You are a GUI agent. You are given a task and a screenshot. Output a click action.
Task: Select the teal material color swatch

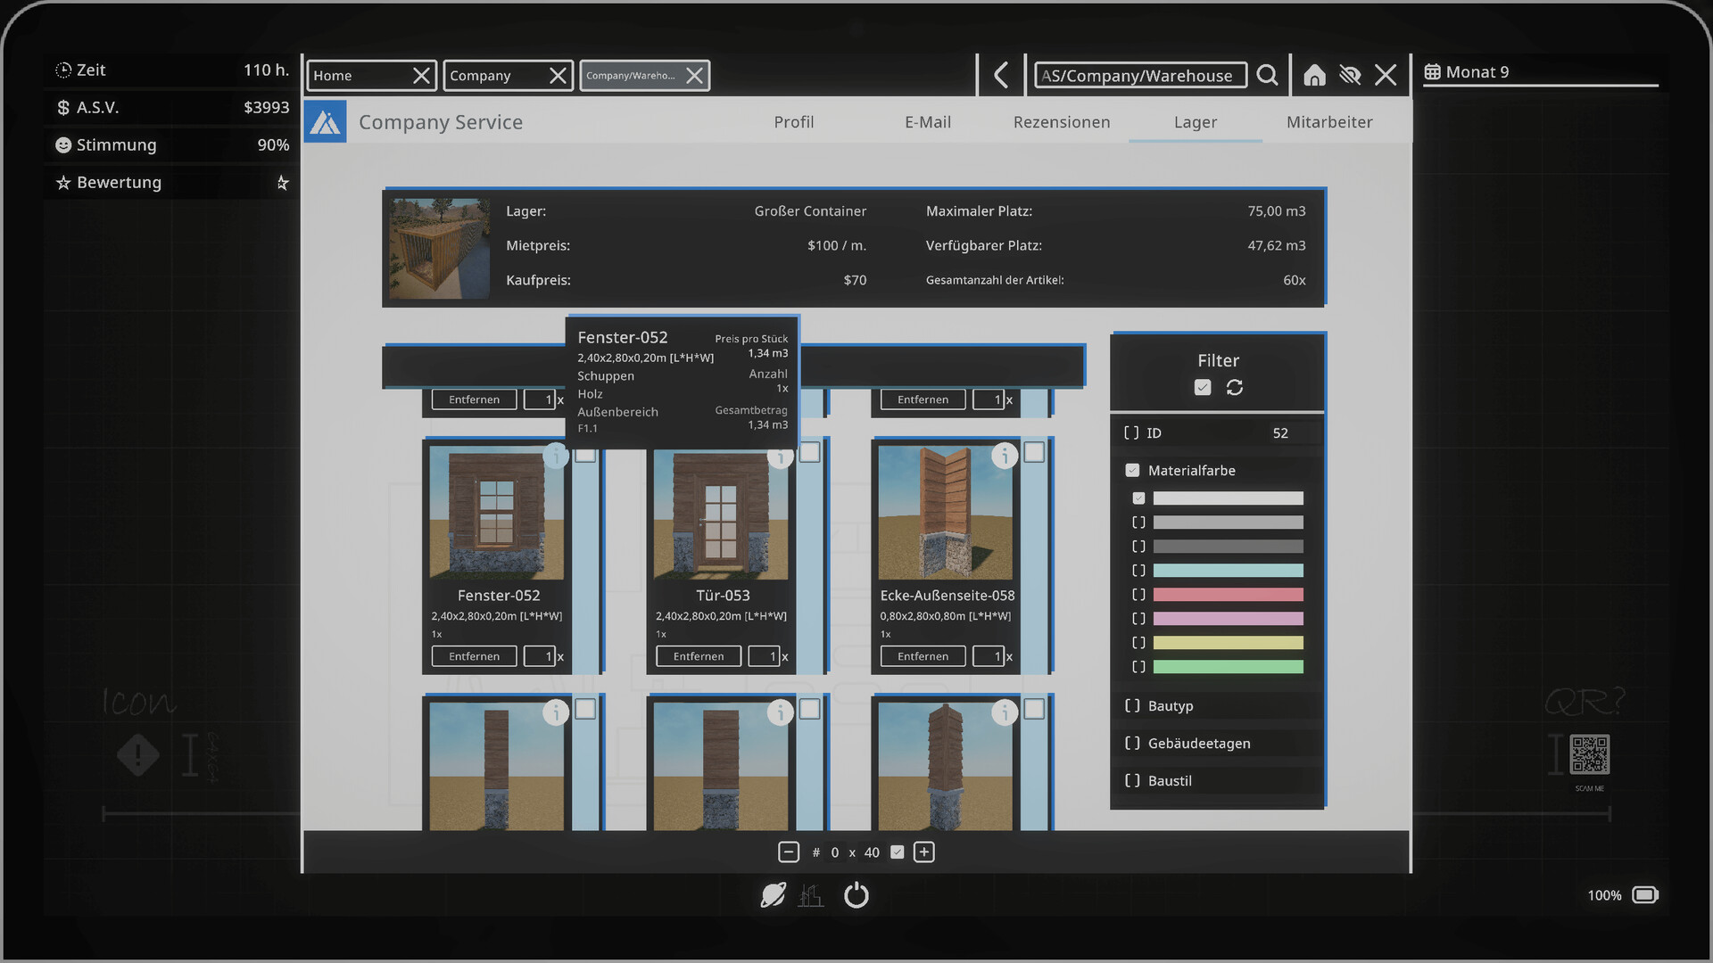tap(1228, 571)
